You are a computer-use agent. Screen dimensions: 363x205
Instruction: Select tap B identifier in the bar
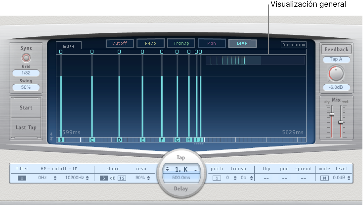(x=61, y=140)
